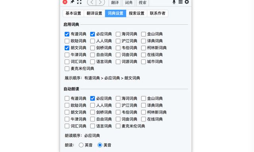Viewport: 254px width, 152px height.
Task: Select the 美音 pronunciation radio button
Action: (100, 145)
